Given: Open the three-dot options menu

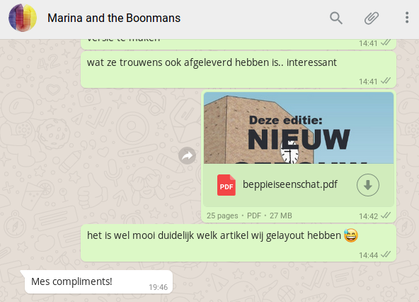Looking at the screenshot, I should [x=407, y=18].
